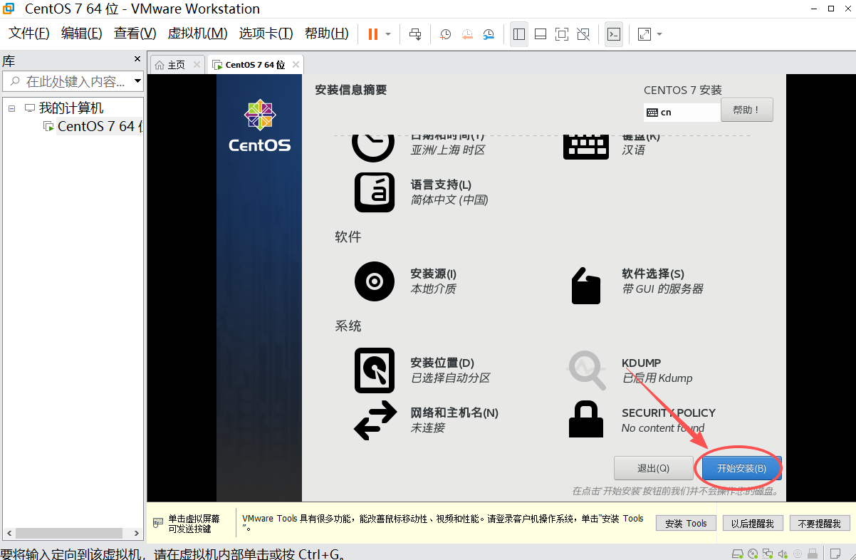856x560 pixels.
Task: Toggle the thumbnail bar view icon
Action: 541,34
